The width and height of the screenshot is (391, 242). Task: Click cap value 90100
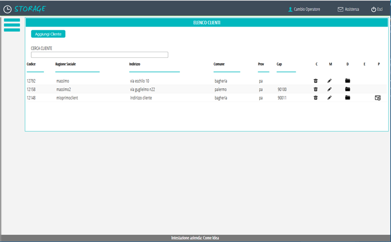coord(282,89)
